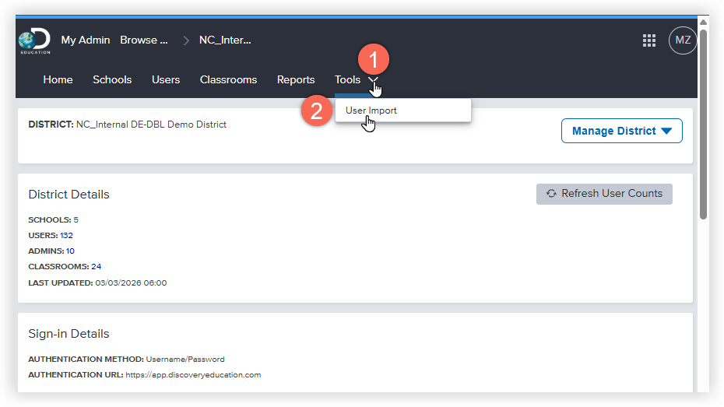
Task: Click the scrollbar up arrow
Action: (703, 22)
